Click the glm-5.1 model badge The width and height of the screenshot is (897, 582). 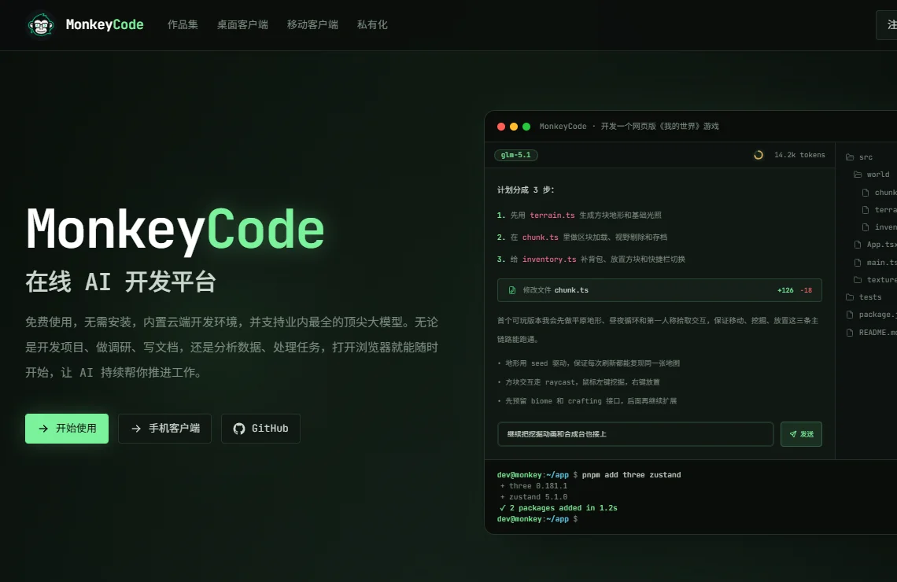point(516,155)
